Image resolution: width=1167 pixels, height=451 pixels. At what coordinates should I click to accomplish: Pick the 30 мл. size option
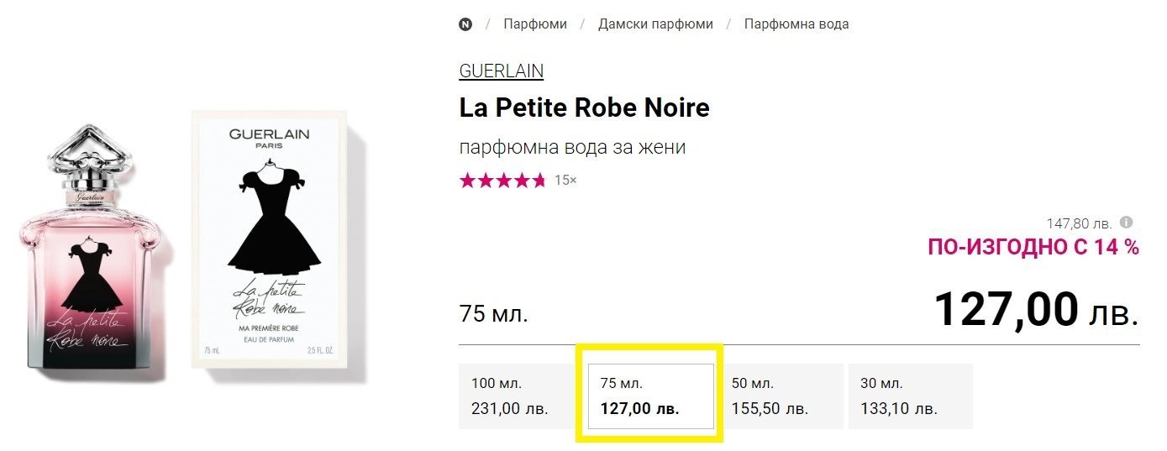click(910, 396)
